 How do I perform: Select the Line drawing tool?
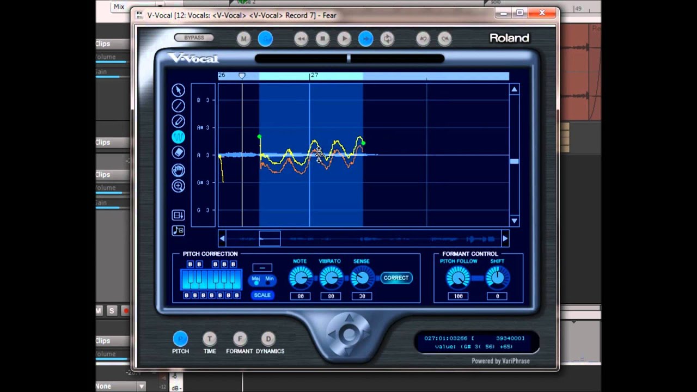[x=178, y=106]
